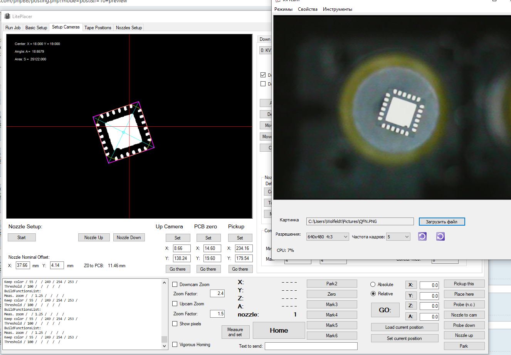The image size is (511, 355).
Task: Click the Up Camera Y field showing 138.24
Action: pos(182,258)
